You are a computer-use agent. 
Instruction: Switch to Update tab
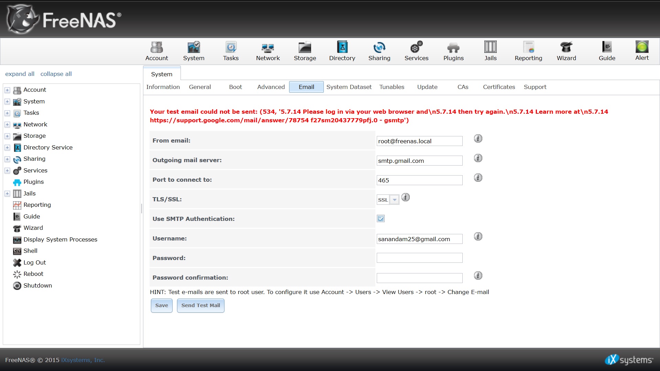(427, 87)
